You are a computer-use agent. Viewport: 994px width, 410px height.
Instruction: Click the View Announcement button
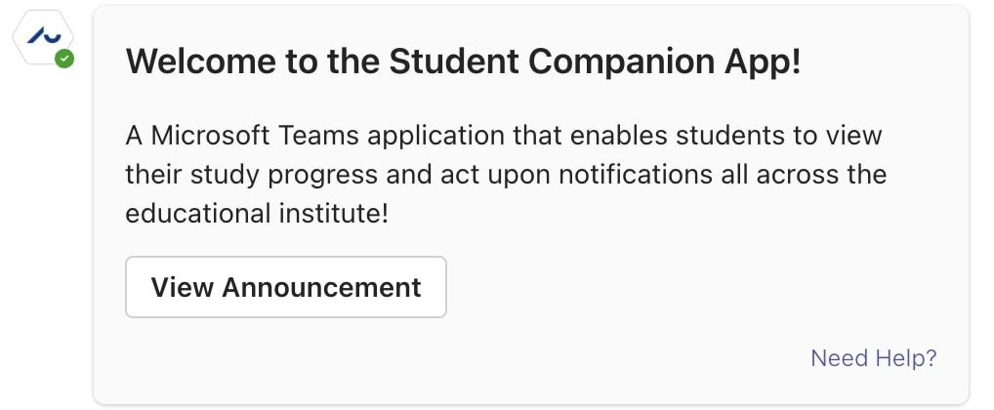[x=286, y=287]
